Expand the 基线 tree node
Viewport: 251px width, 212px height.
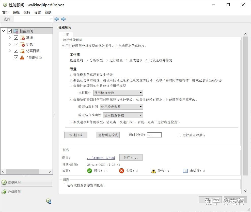pyautogui.click(x=10, y=38)
